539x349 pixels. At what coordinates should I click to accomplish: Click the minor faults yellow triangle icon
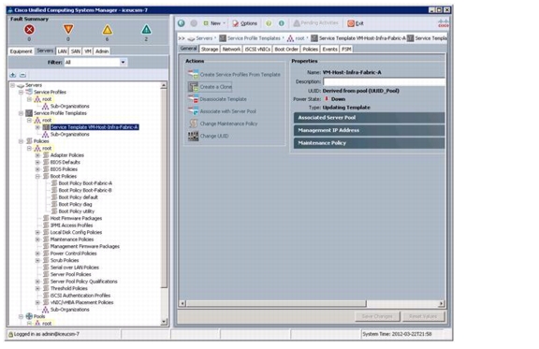tap(108, 30)
